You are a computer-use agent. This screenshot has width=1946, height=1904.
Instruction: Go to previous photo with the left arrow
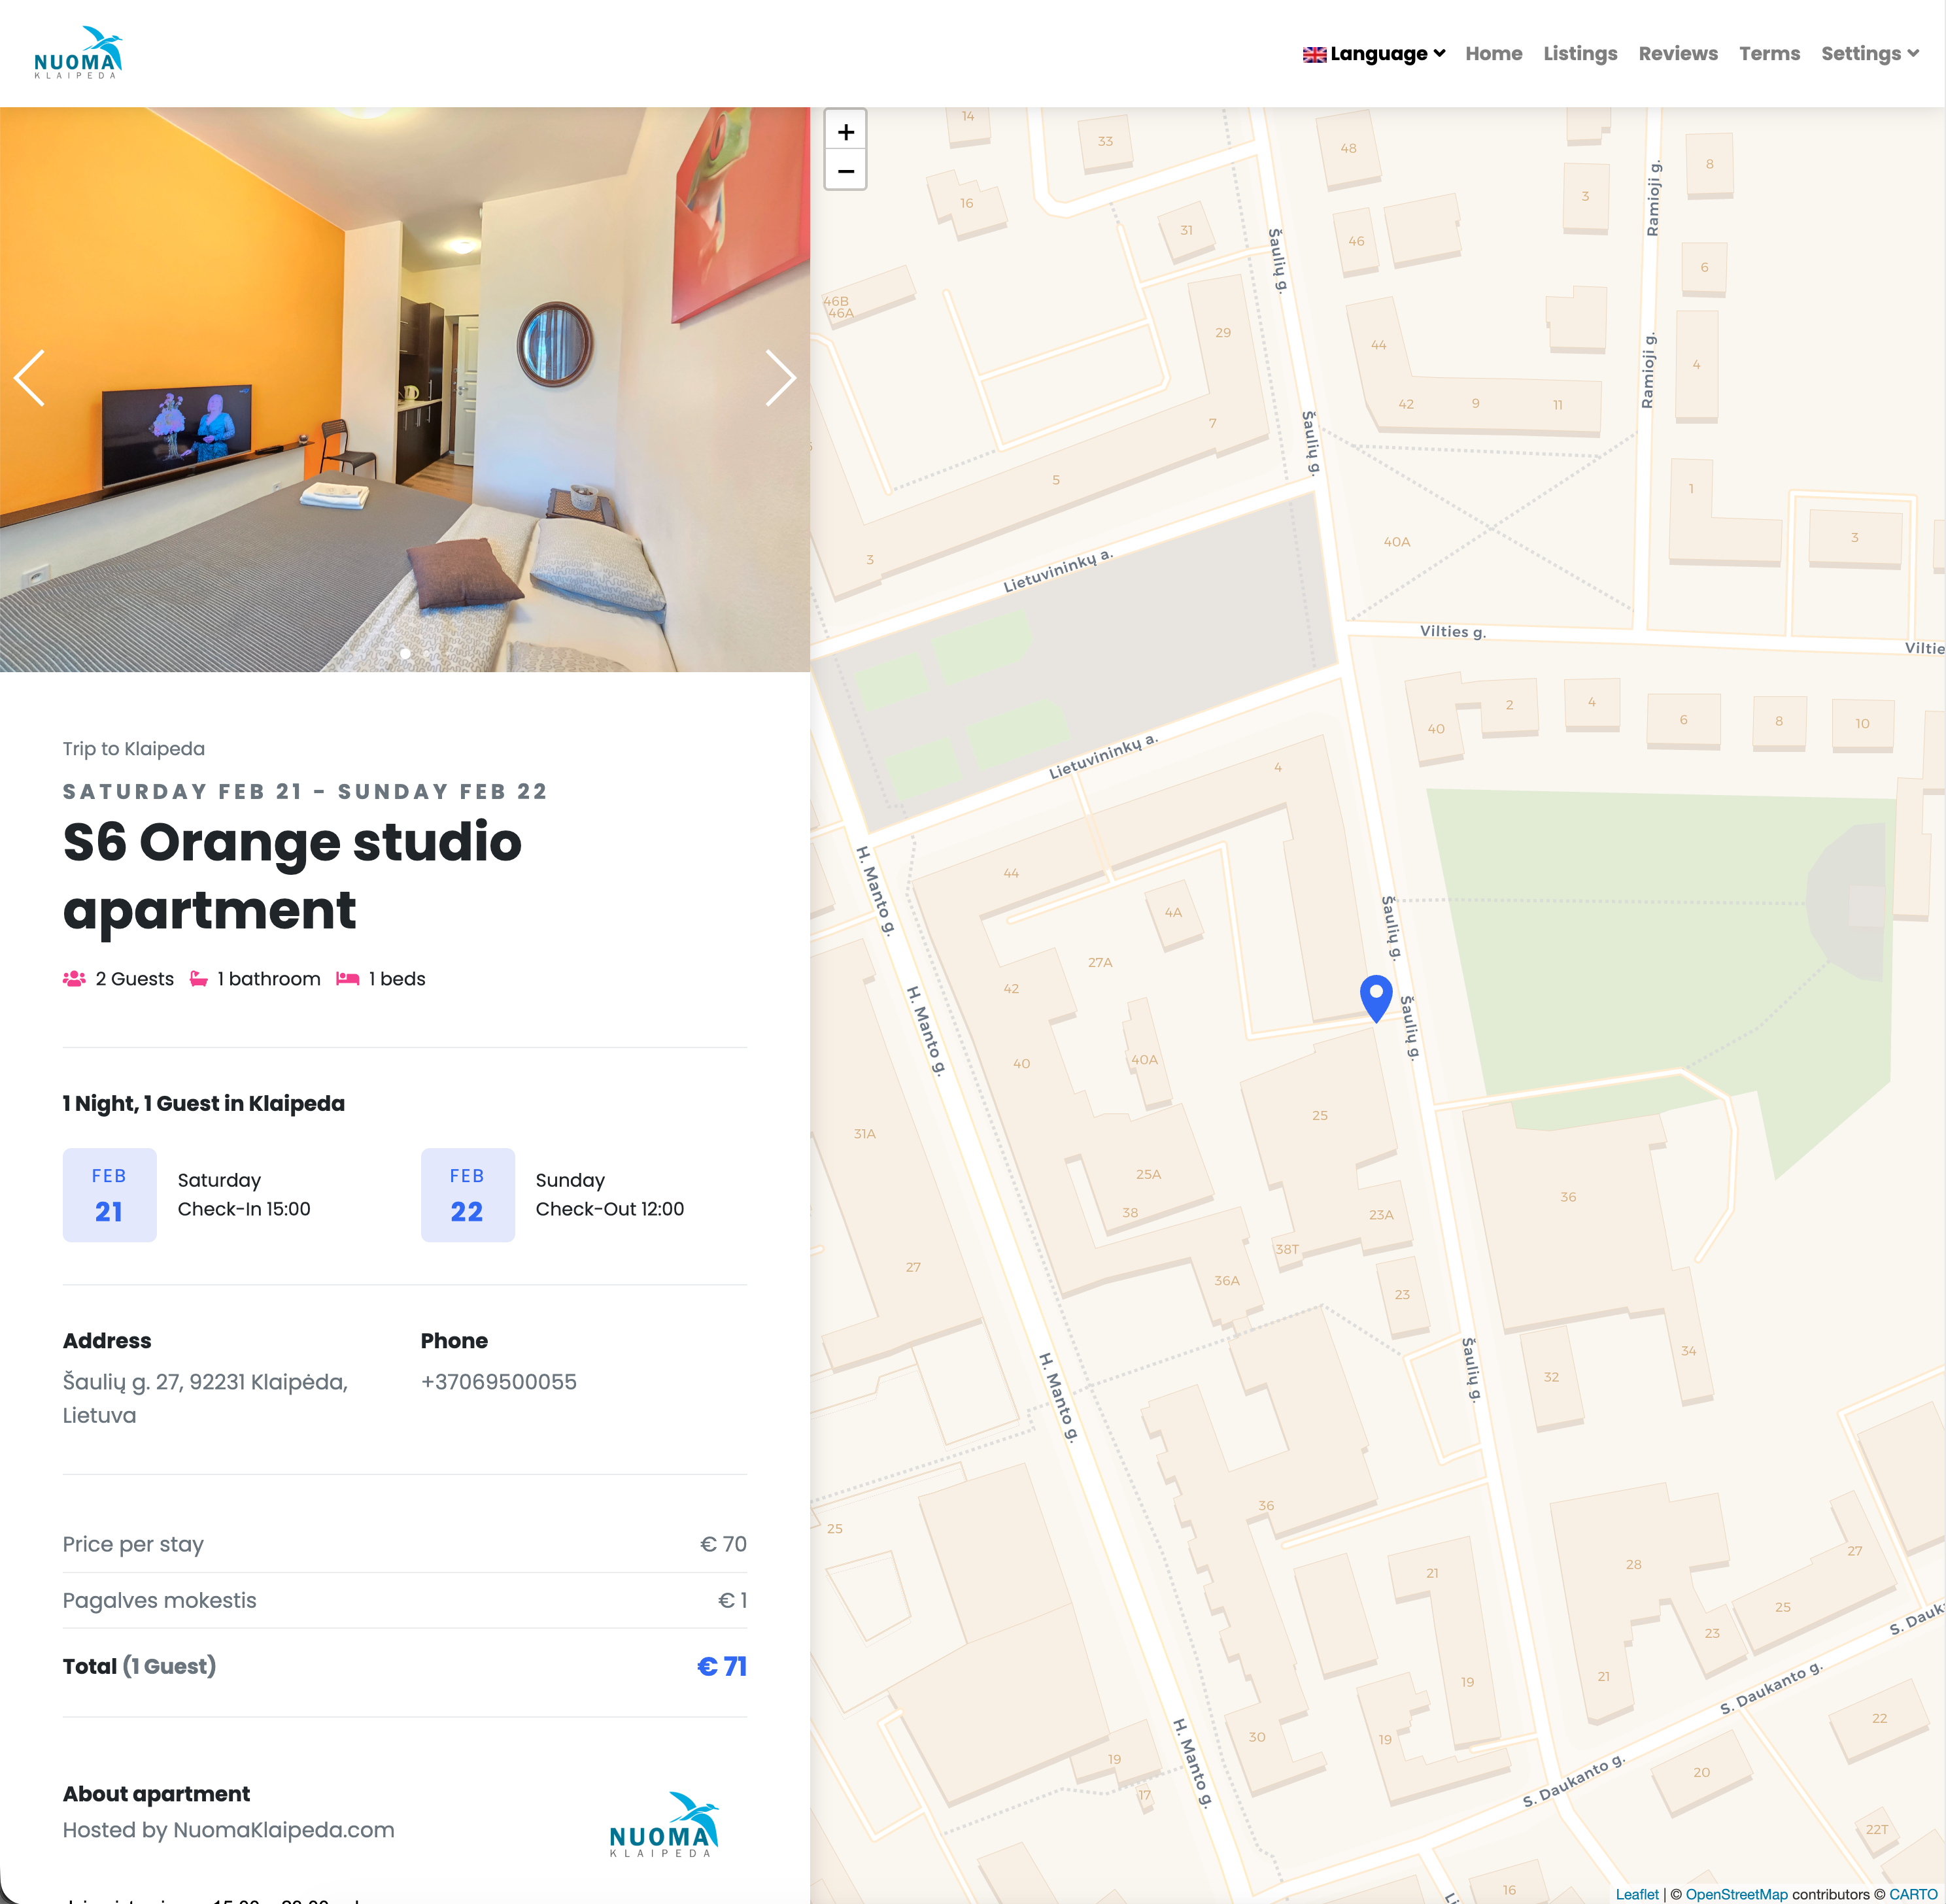pyautogui.click(x=30, y=379)
